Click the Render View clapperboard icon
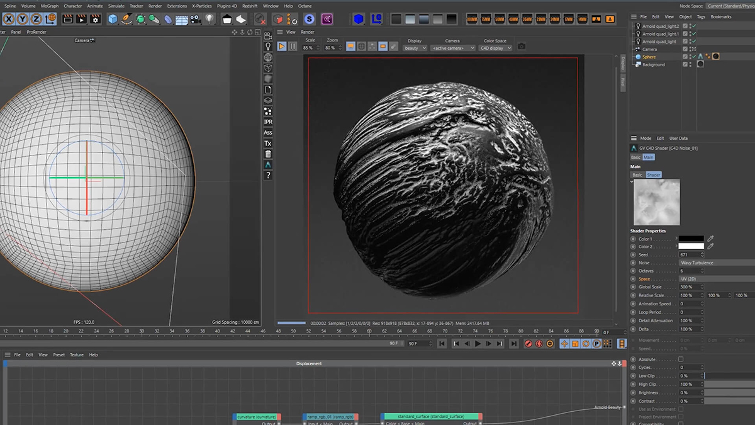 coord(67,19)
